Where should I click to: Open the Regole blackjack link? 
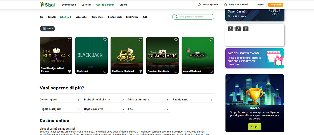pyautogui.click(x=60, y=109)
